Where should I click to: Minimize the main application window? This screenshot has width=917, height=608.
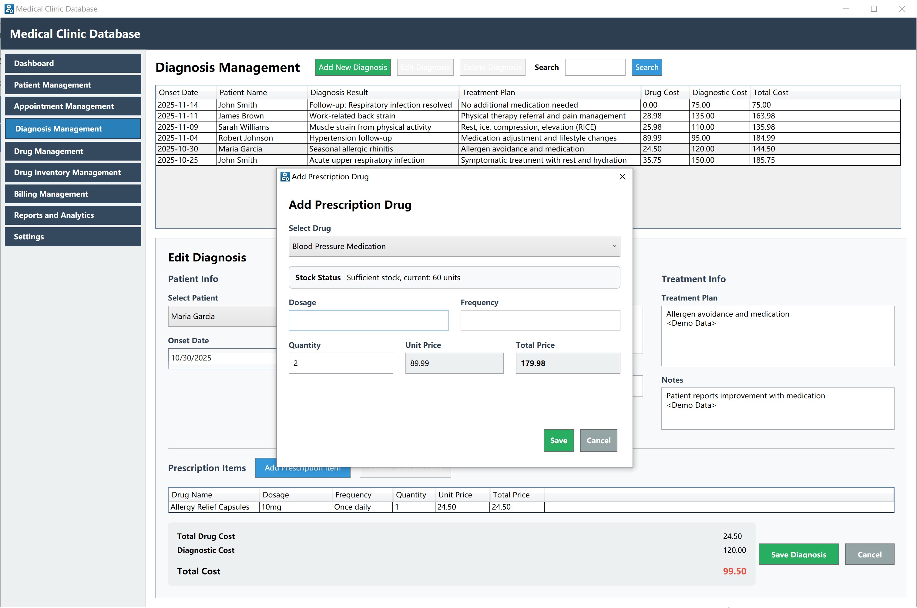[x=846, y=8]
